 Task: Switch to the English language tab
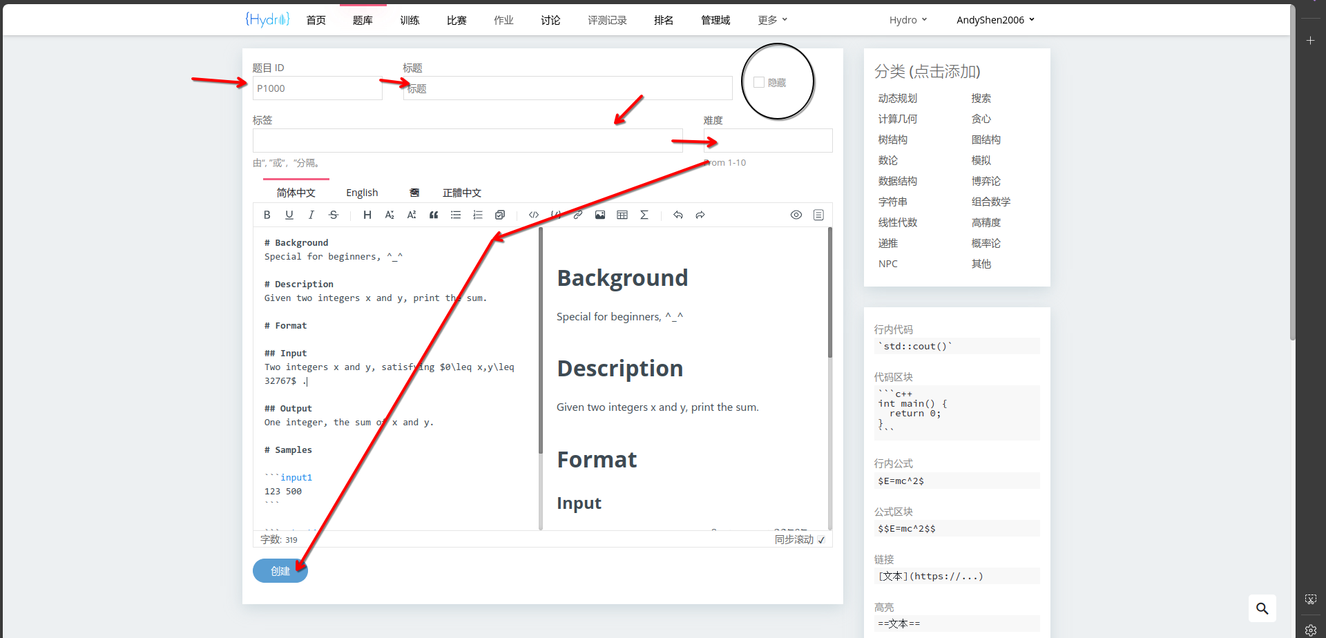coord(362,193)
